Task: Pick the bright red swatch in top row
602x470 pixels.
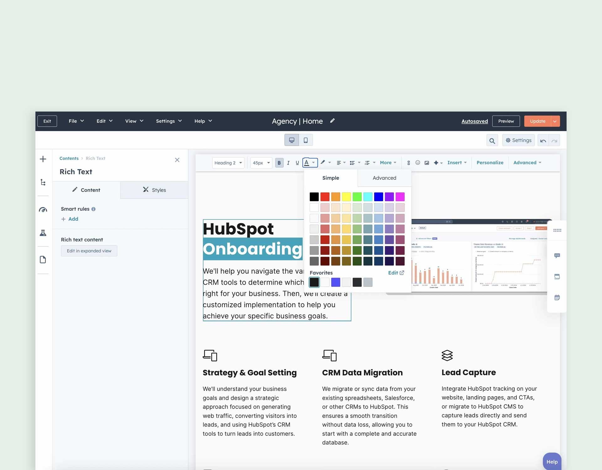Action: coord(325,197)
